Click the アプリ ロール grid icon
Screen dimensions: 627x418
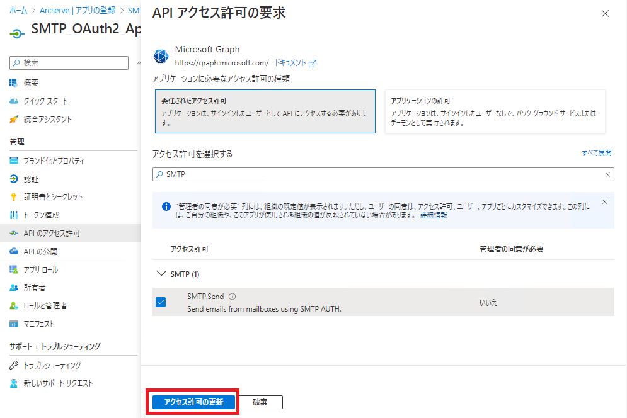tap(14, 269)
